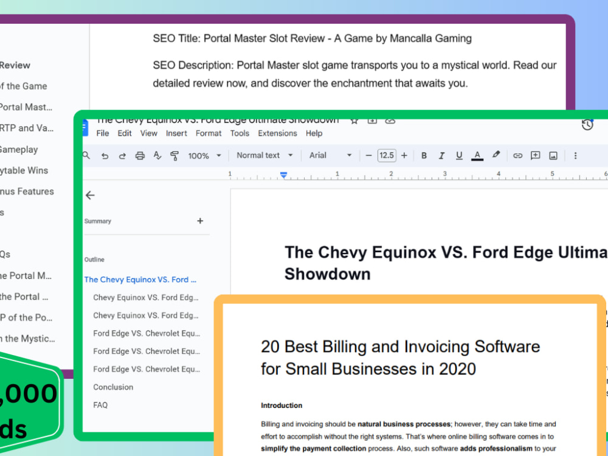This screenshot has width=608, height=456.
Task: Star the Chevy Equinox document
Action: (x=354, y=121)
